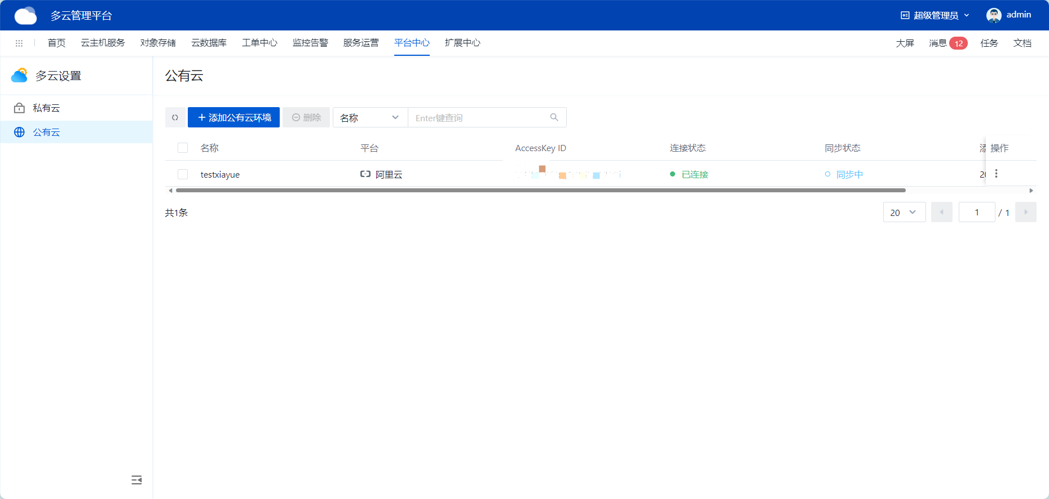Screen dimensions: 1049x499
Task: Check the testxiayue row checkbox
Action: coord(183,174)
